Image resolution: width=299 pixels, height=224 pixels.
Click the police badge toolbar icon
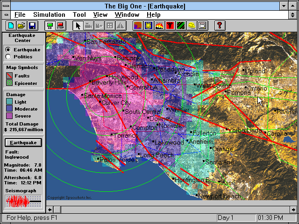(149, 26)
